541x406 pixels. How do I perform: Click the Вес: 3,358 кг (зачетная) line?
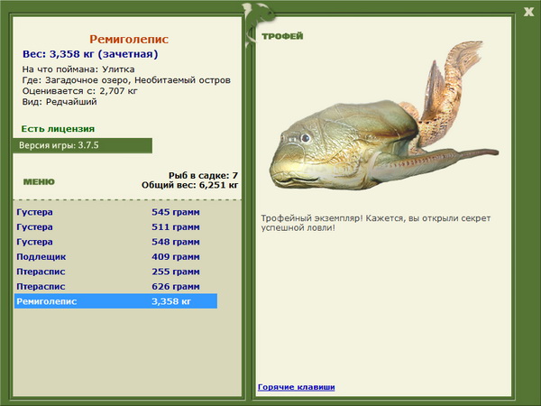90,54
